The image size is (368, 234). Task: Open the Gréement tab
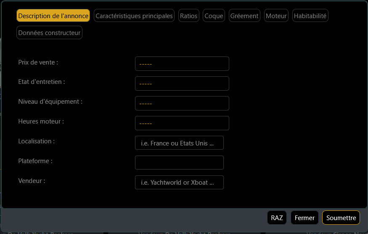[x=244, y=16]
